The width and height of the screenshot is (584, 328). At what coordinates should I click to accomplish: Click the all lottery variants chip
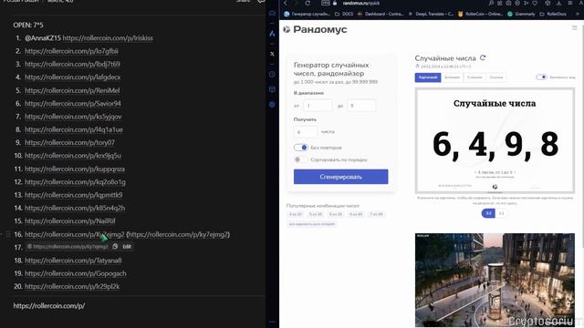pos(312,224)
